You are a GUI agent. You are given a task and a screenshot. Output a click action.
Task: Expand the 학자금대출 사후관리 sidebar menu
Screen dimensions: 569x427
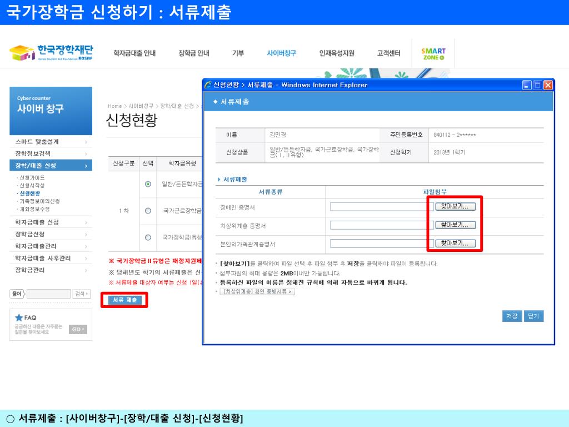pyautogui.click(x=51, y=258)
